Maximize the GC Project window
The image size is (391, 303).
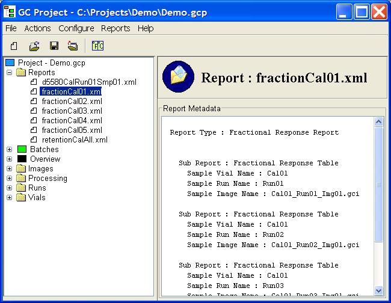tap(362, 11)
